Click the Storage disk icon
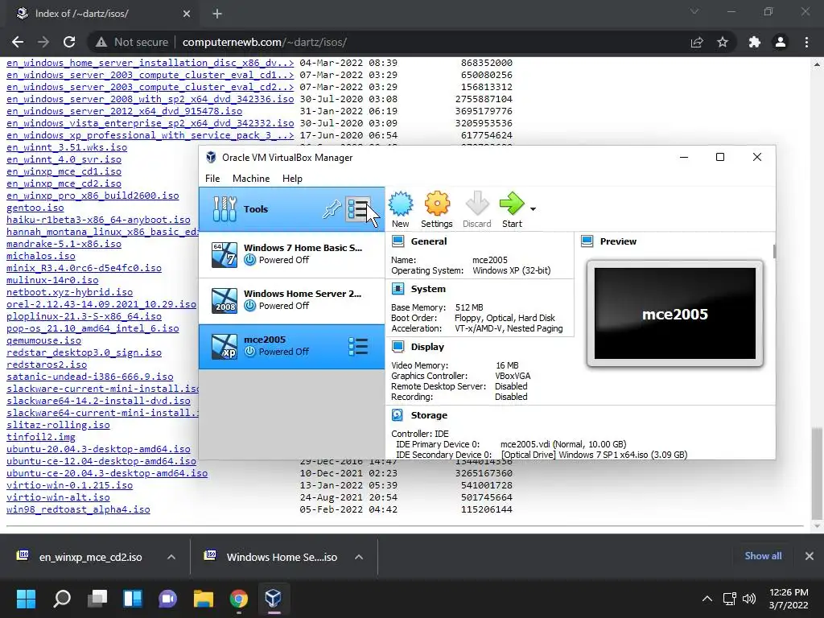The width and height of the screenshot is (824, 618). 398,415
